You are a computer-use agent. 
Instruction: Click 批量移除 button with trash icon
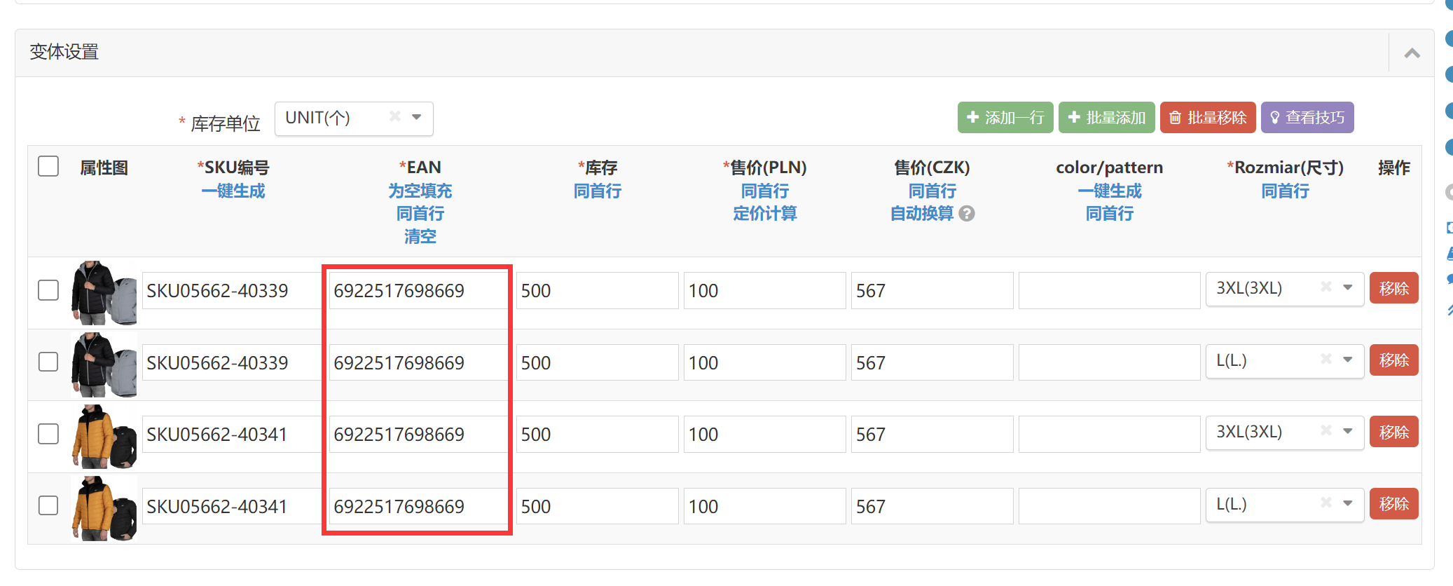point(1207,118)
